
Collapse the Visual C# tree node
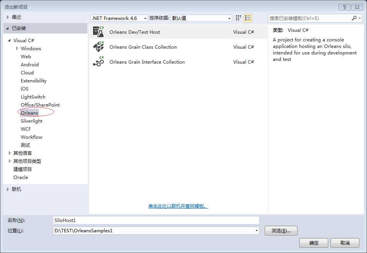pos(9,40)
